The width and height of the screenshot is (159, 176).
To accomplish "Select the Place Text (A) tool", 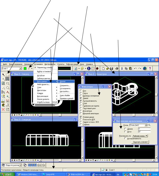I will coord(7,92).
